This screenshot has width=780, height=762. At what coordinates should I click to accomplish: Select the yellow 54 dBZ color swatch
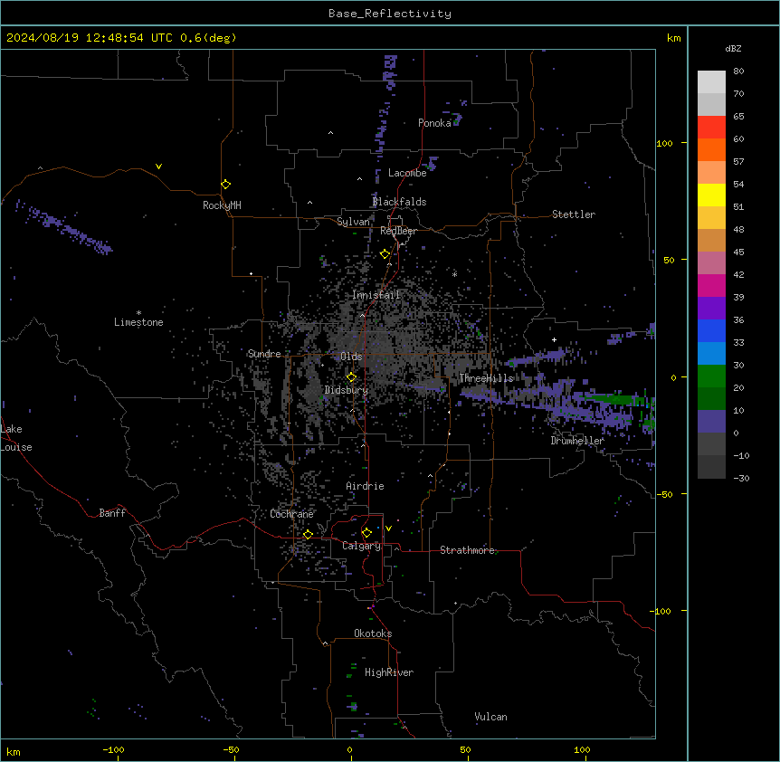(711, 195)
